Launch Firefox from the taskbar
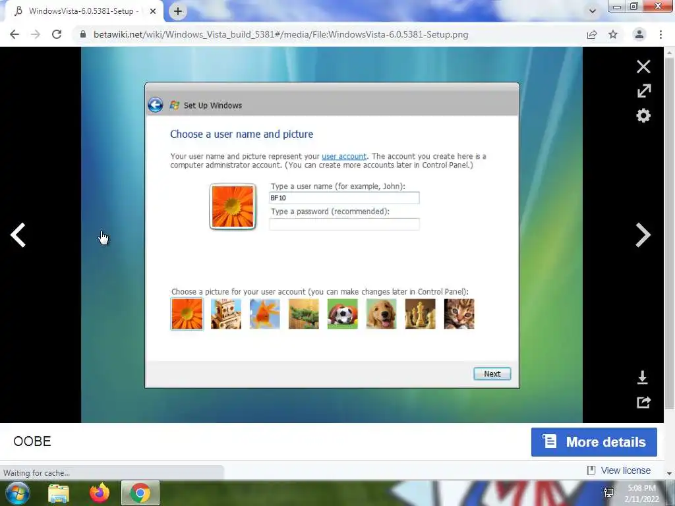The width and height of the screenshot is (675, 506). pyautogui.click(x=100, y=493)
